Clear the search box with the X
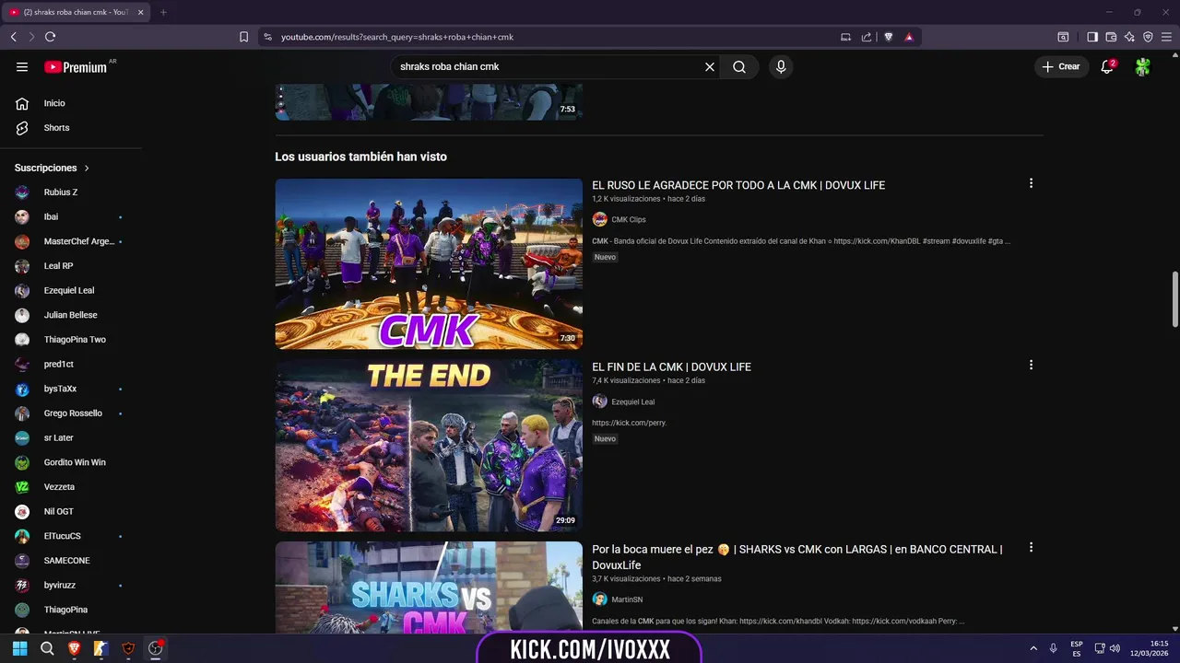Viewport: 1180px width, 663px height. pos(710,66)
